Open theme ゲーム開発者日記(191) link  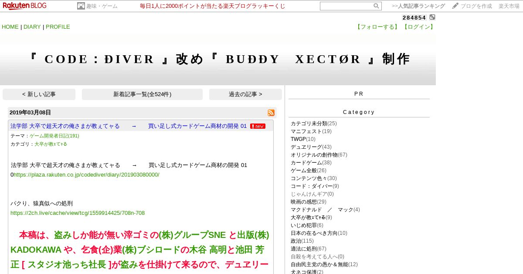[x=54, y=136]
